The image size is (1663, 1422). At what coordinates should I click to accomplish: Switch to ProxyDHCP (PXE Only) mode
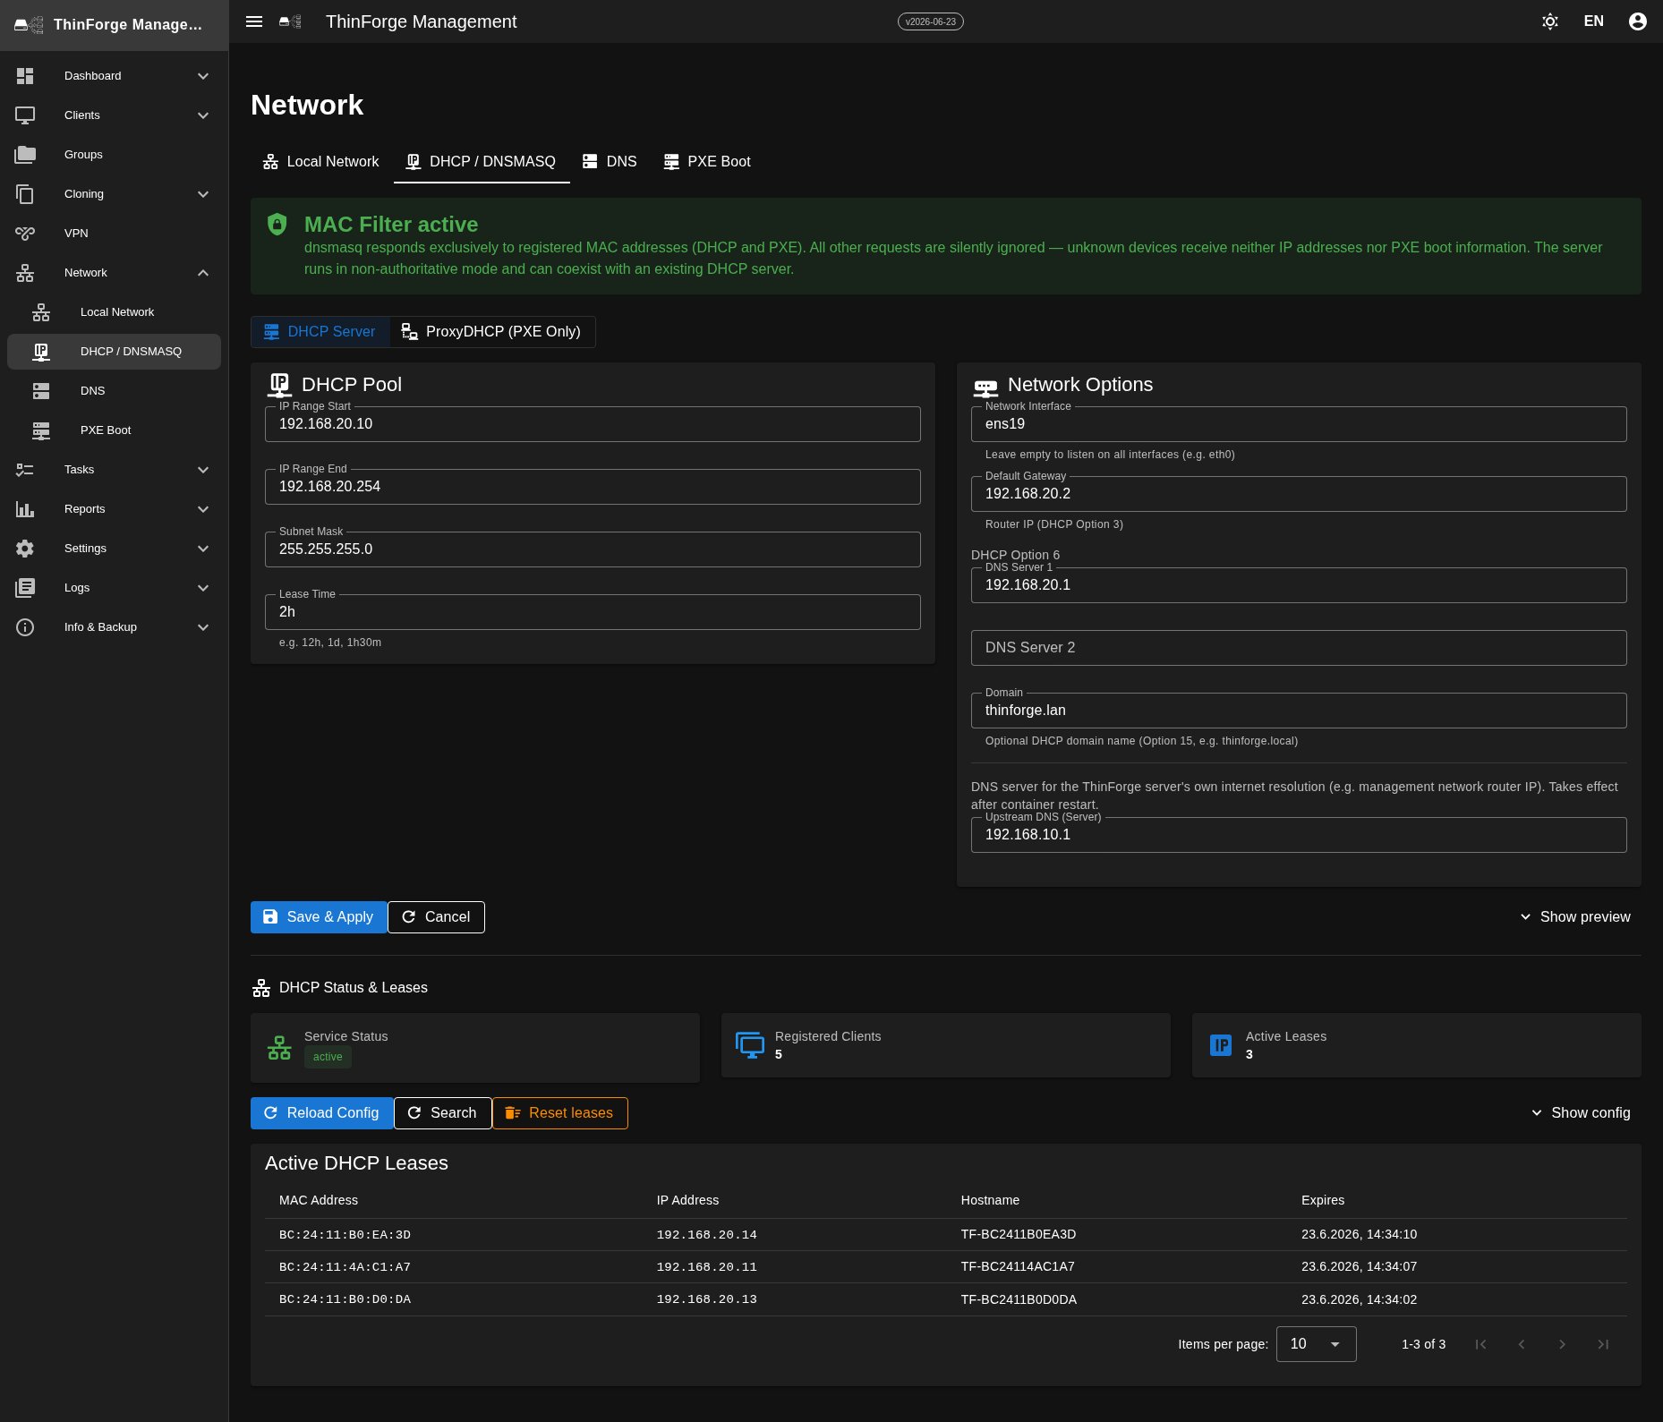(491, 332)
